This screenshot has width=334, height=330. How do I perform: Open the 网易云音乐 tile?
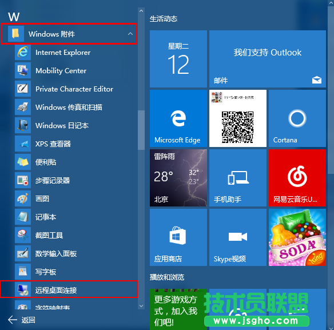pos(297,178)
